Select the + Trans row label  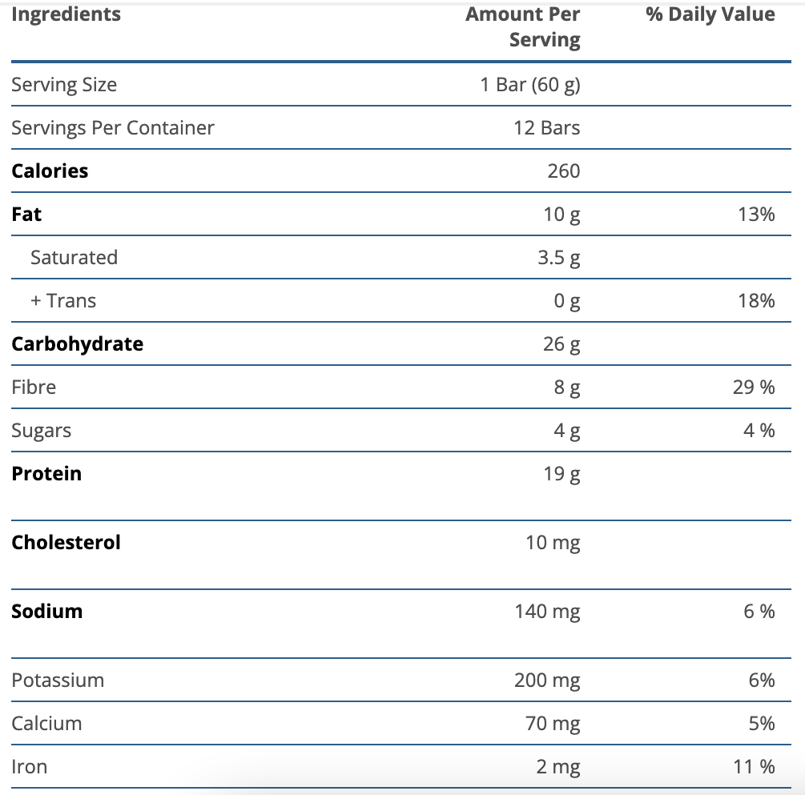[63, 301]
